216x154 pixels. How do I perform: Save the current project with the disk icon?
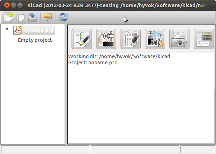tap(33, 17)
